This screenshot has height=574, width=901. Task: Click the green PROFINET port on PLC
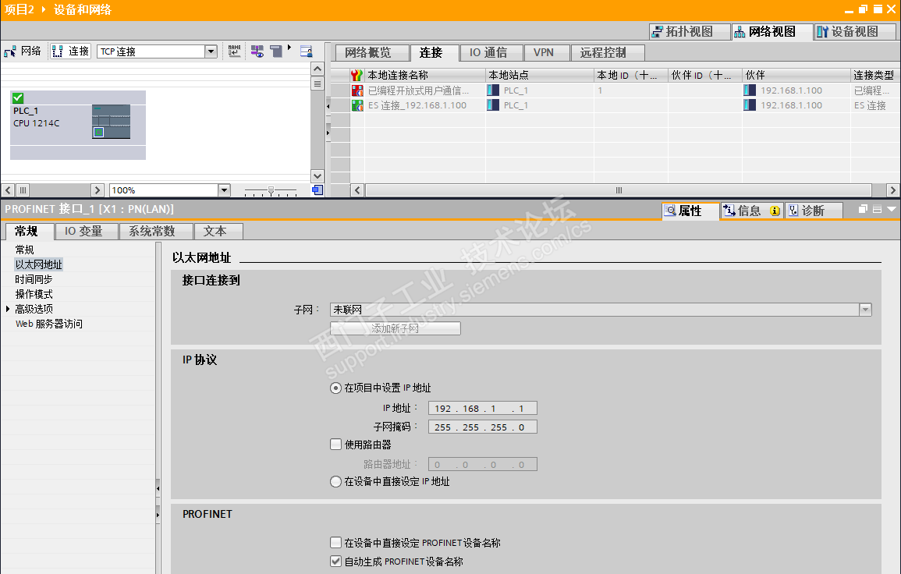click(99, 132)
